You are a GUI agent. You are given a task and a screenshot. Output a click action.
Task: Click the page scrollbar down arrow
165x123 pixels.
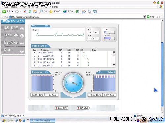tap(162, 112)
